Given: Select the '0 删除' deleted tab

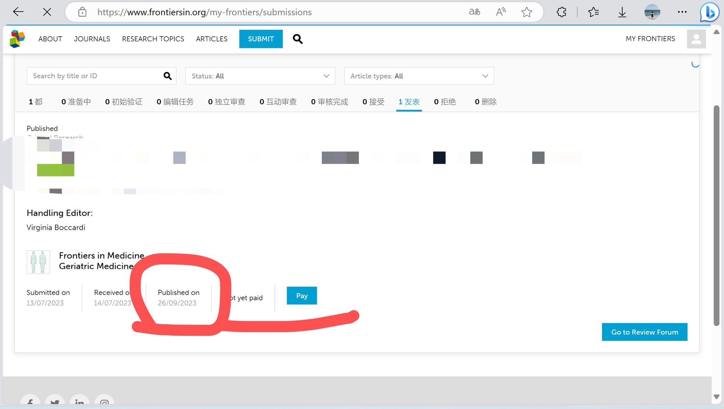Looking at the screenshot, I should click(486, 102).
